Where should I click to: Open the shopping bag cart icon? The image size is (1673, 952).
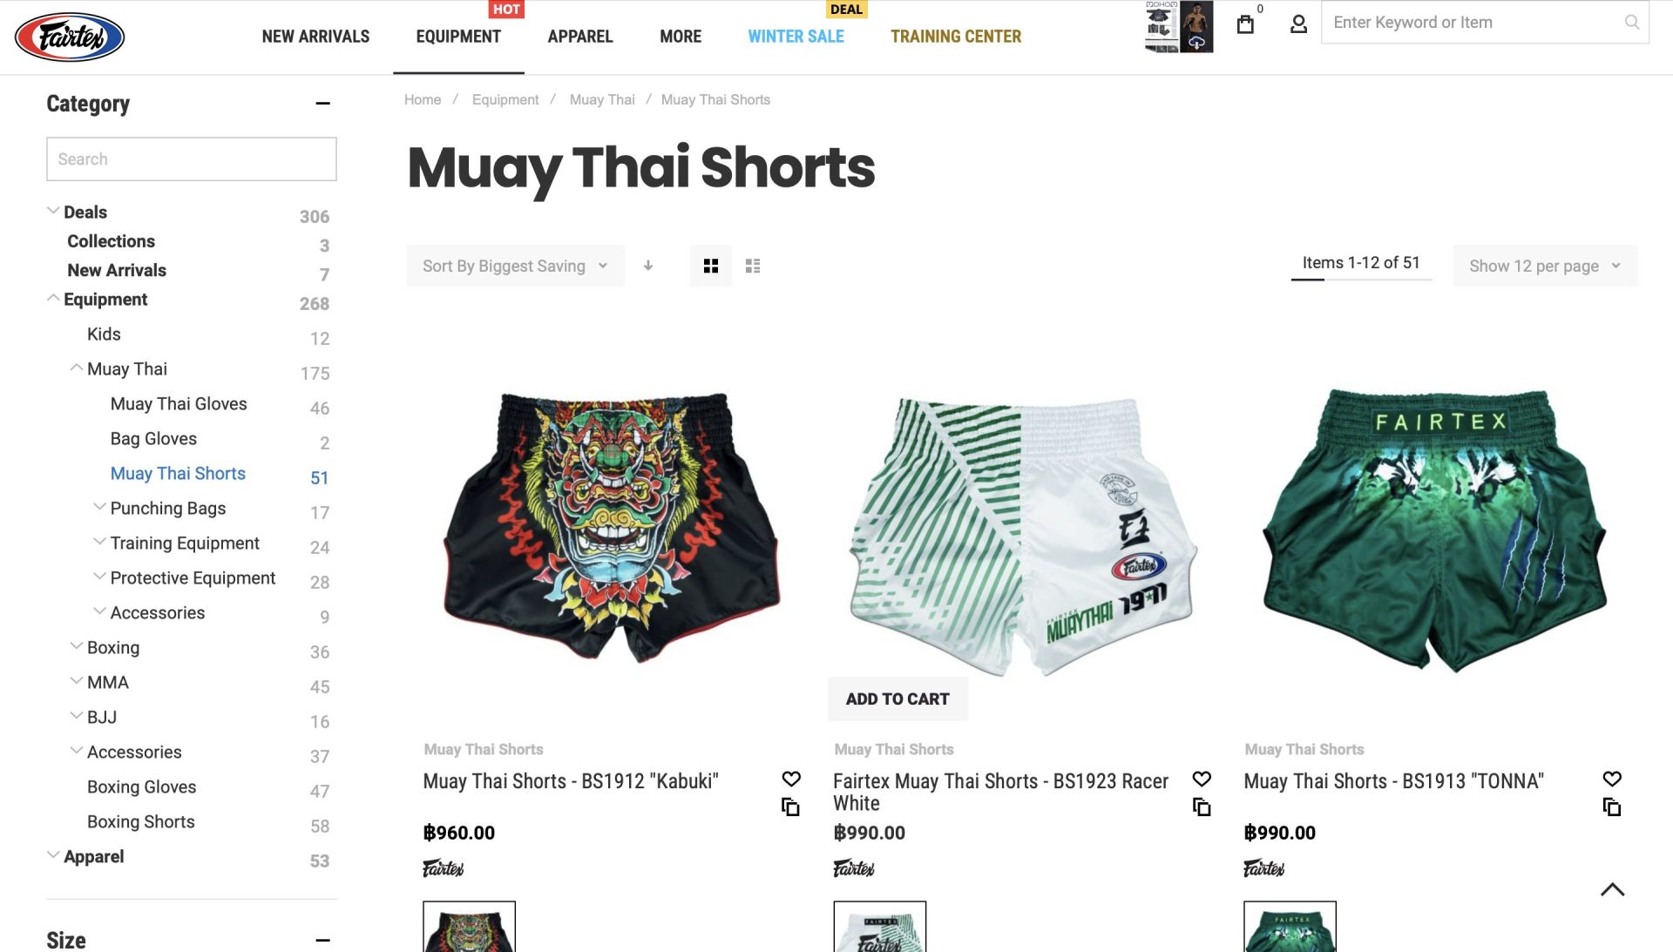pos(1245,24)
